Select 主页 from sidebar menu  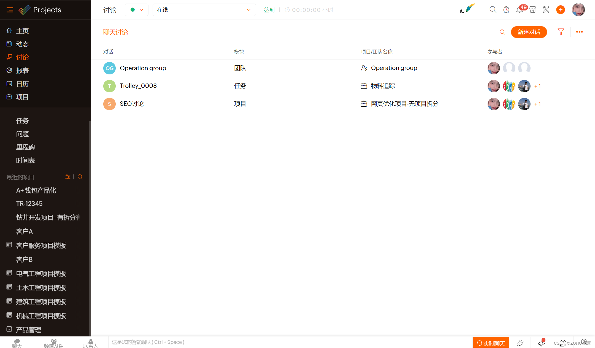[x=23, y=30]
